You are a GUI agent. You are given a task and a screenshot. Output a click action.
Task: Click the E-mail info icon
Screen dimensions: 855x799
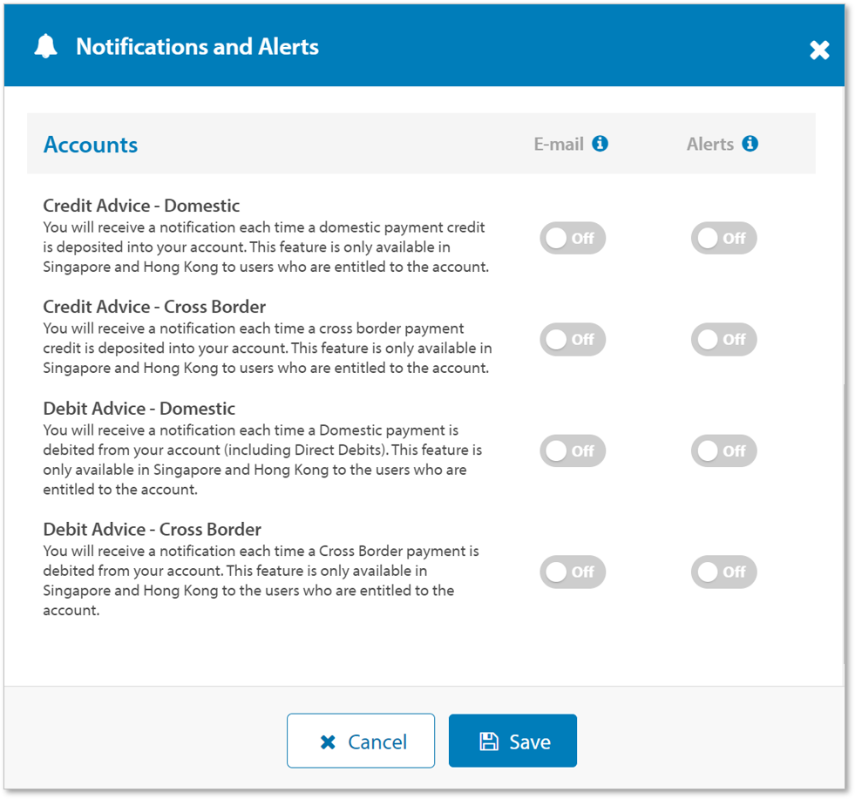tap(600, 144)
